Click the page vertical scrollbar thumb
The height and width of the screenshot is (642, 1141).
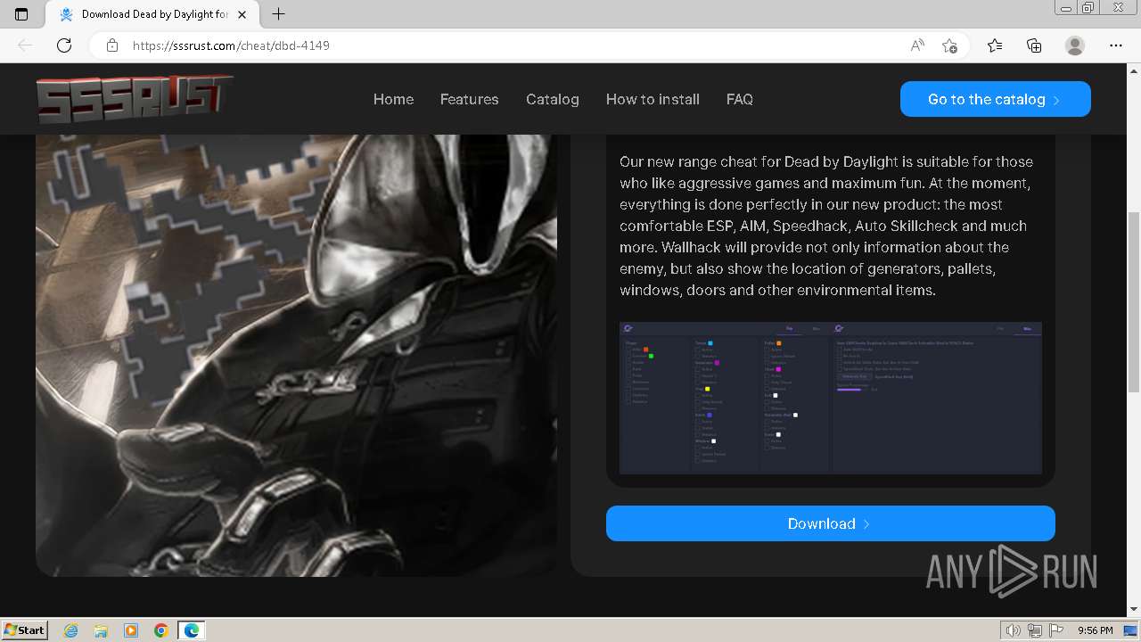(x=1134, y=301)
